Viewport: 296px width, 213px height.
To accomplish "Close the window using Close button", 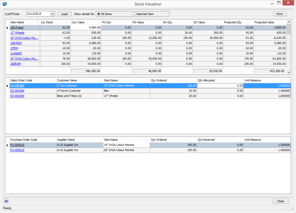I will pos(280,201).
